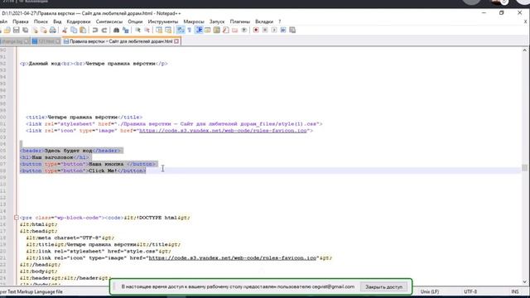
Task: Start macro recording red button
Action: [256, 30]
